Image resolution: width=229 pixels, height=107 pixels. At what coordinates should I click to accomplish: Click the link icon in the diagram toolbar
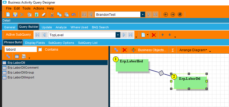coord(116,50)
